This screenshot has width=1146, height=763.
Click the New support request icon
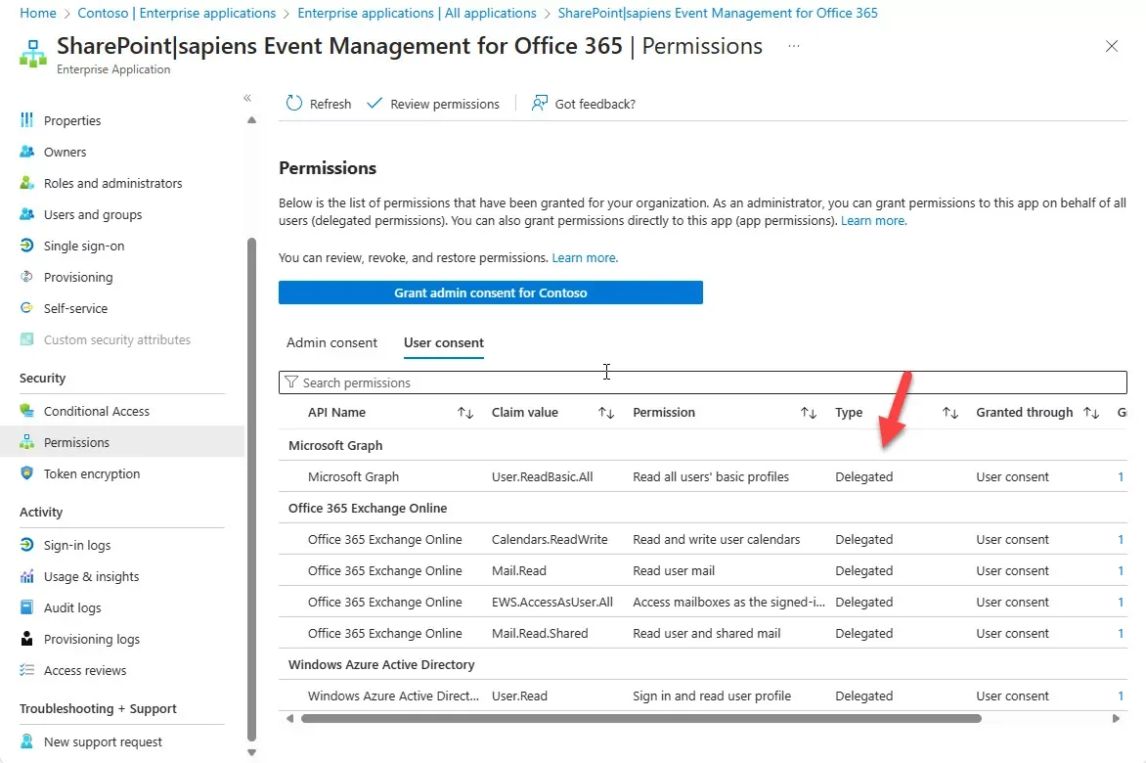tap(27, 741)
